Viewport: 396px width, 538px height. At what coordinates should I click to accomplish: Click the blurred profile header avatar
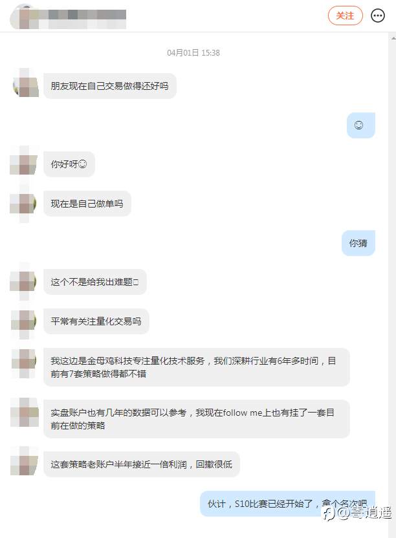[x=21, y=17]
